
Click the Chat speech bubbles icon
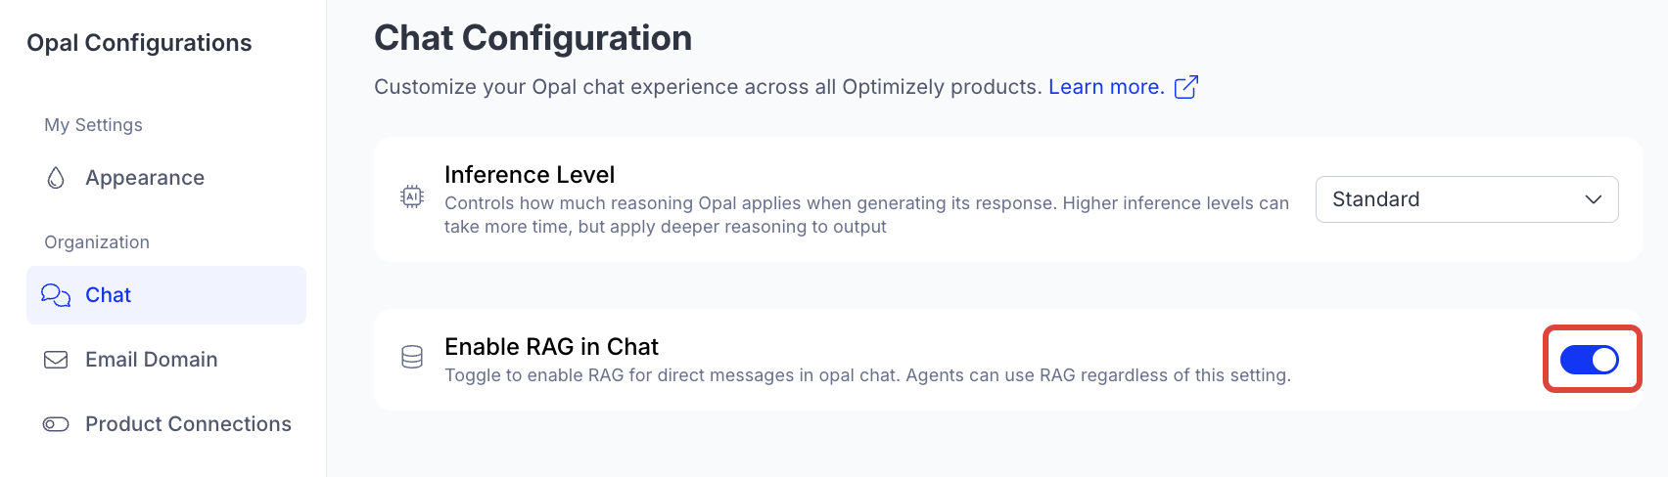56,295
